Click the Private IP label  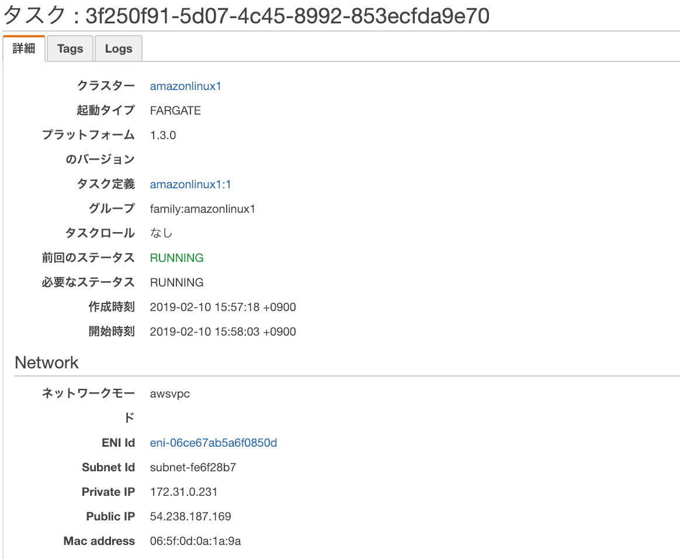tap(109, 492)
